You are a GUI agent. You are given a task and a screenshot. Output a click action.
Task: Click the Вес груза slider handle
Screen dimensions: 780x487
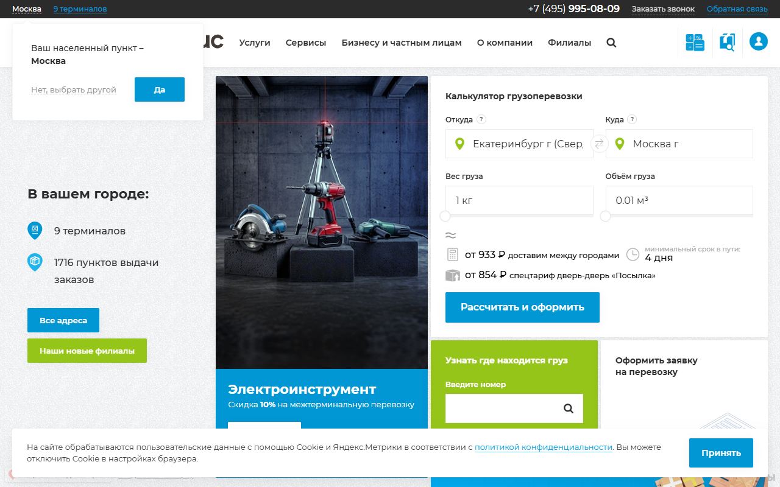point(445,216)
